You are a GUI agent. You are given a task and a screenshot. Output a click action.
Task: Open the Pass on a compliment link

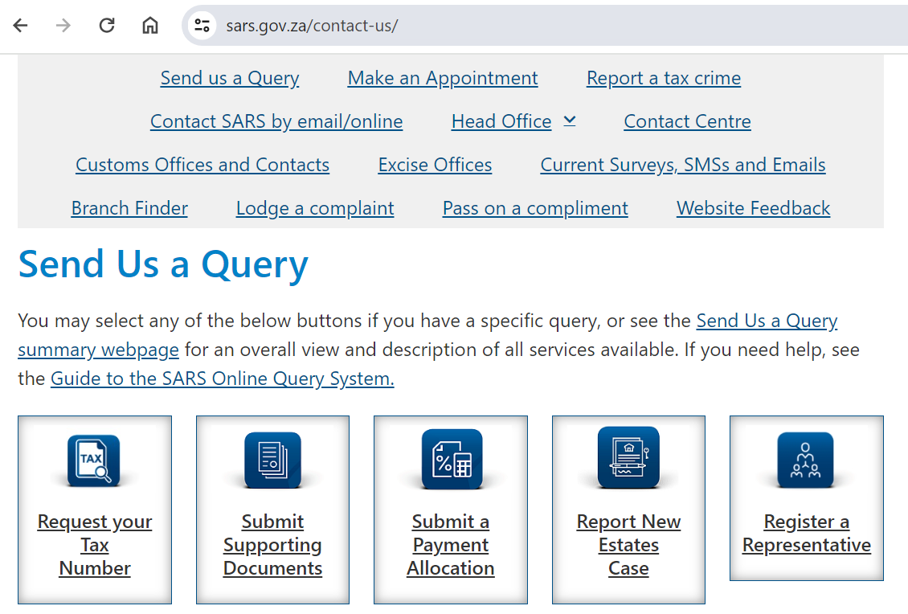pyautogui.click(x=535, y=208)
